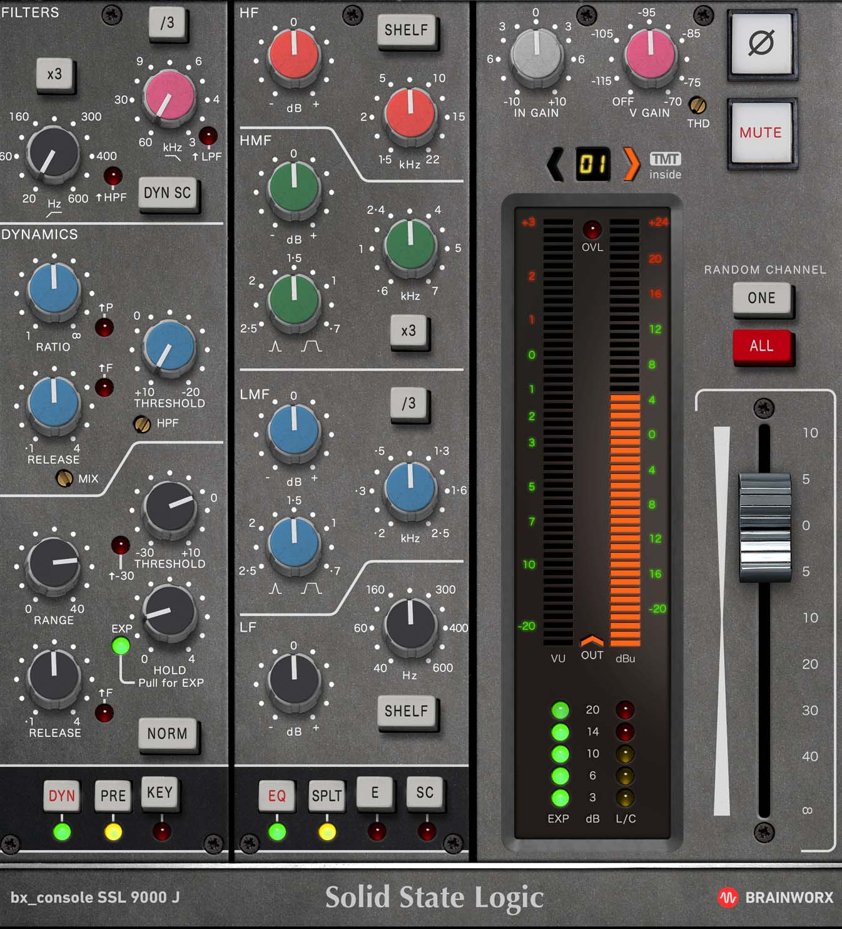Click the pink LPF frequency knob
Image resolution: width=842 pixels, height=929 pixels.
pyautogui.click(x=169, y=96)
